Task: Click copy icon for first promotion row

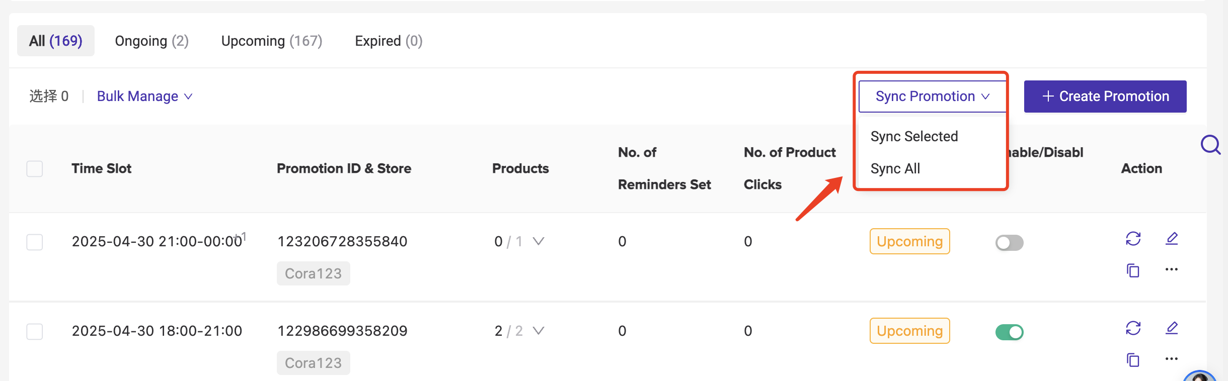Action: (x=1133, y=270)
